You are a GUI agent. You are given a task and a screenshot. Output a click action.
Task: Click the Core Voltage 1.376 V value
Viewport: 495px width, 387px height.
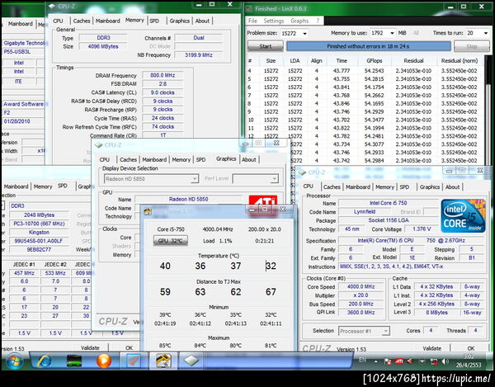422,229
